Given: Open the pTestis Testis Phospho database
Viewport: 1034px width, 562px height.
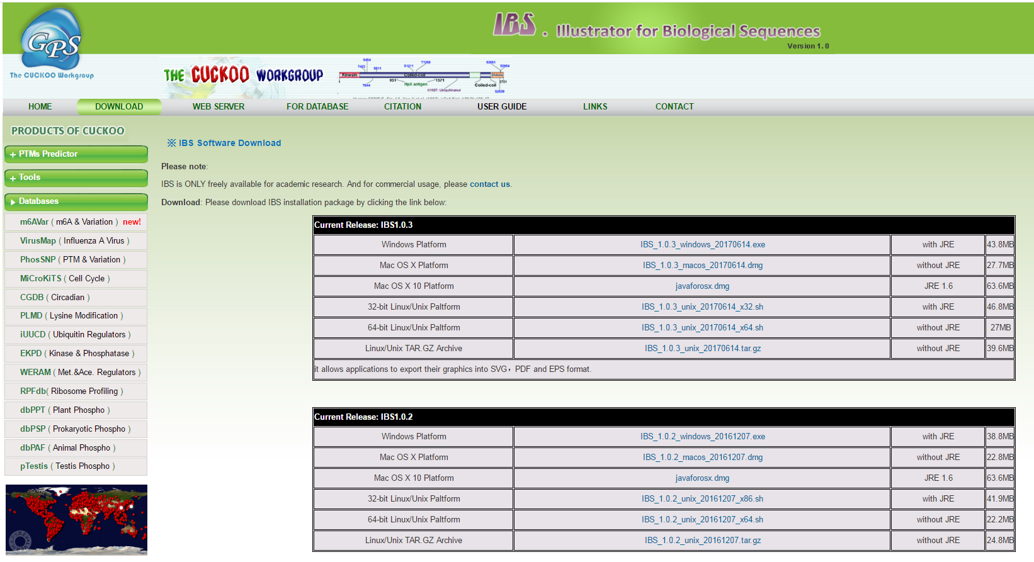Looking at the screenshot, I should pyautogui.click(x=34, y=466).
